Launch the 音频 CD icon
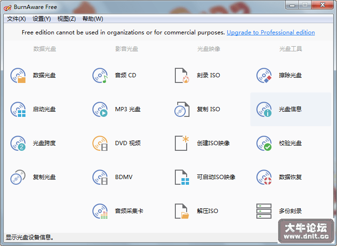Viewport: 337px width, 246px height. pyautogui.click(x=100, y=75)
